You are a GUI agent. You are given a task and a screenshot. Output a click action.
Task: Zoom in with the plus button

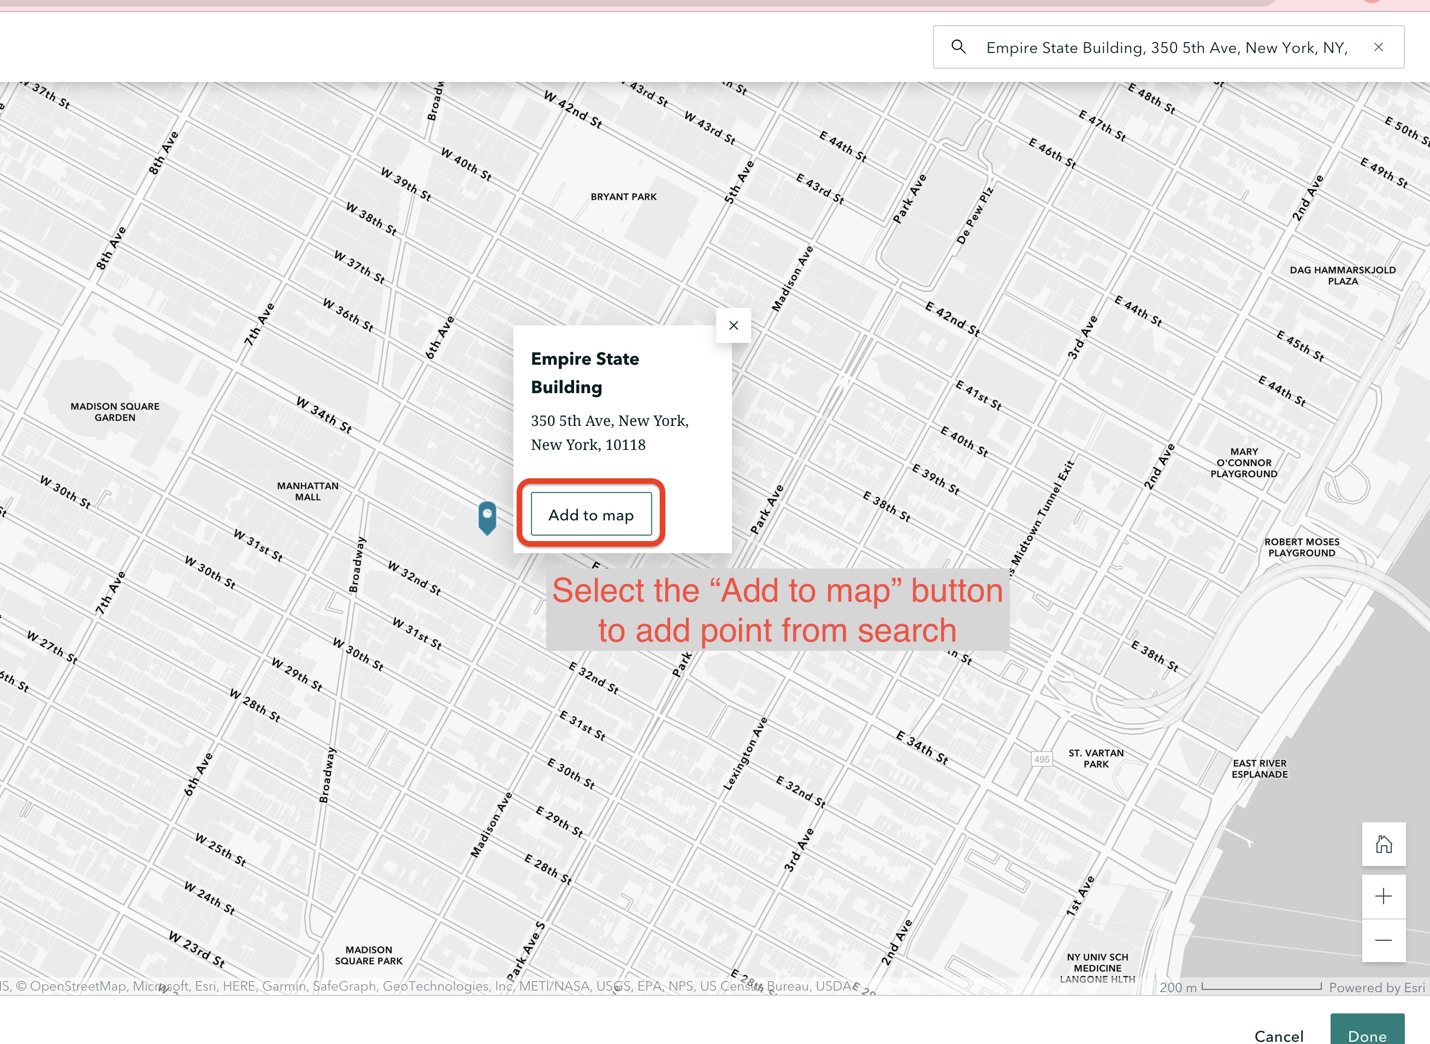[x=1383, y=896]
